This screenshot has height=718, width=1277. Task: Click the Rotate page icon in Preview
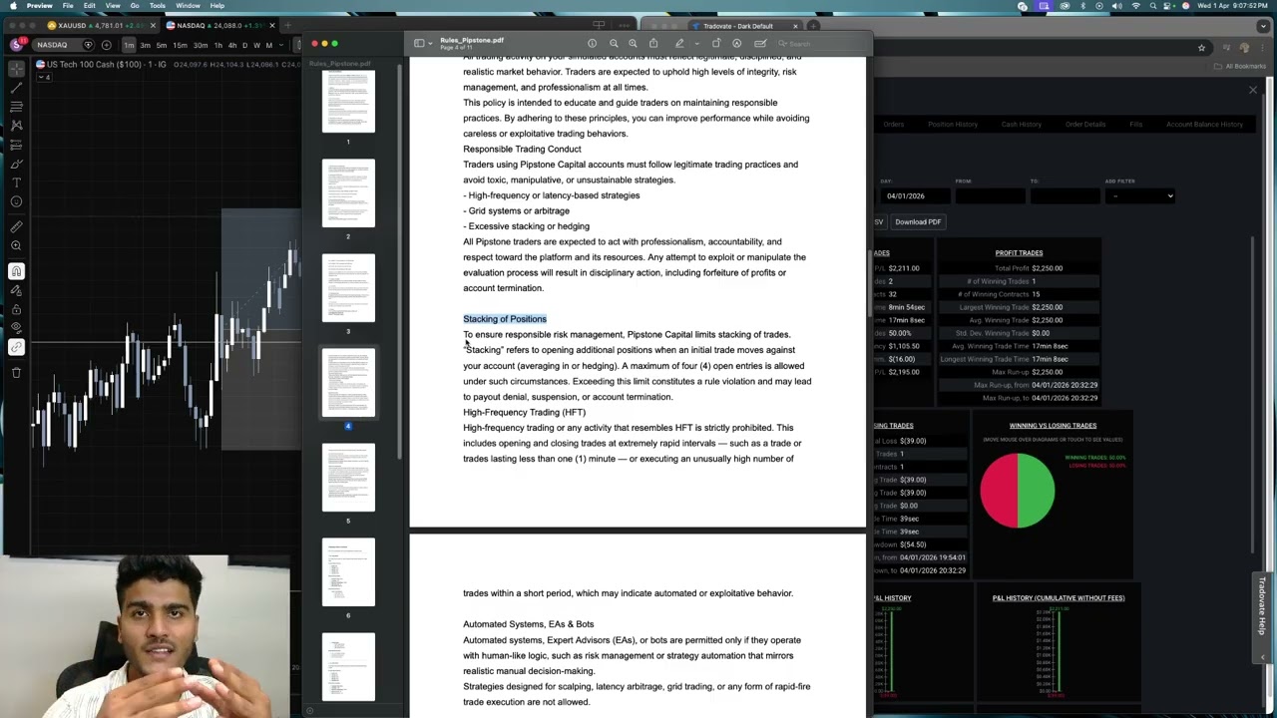click(716, 44)
